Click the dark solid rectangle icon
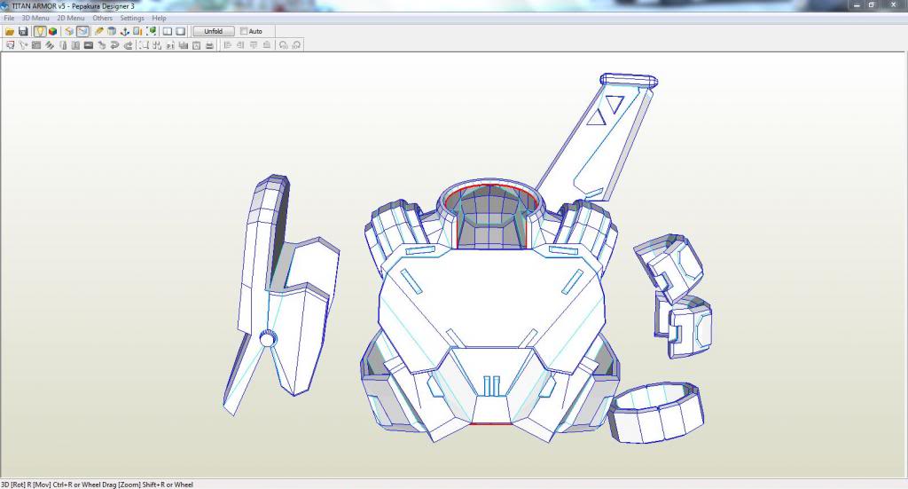908x489 pixels. point(89,45)
